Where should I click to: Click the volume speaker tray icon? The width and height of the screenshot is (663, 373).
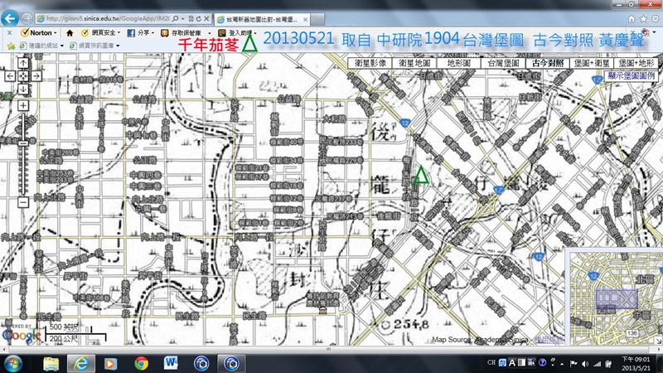[585, 364]
